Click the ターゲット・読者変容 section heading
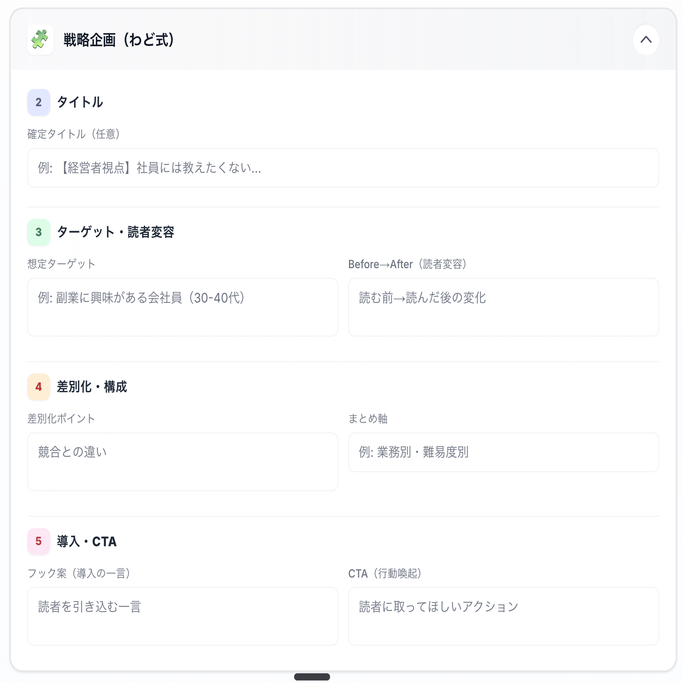Screen dimensions: 683x683 [115, 232]
